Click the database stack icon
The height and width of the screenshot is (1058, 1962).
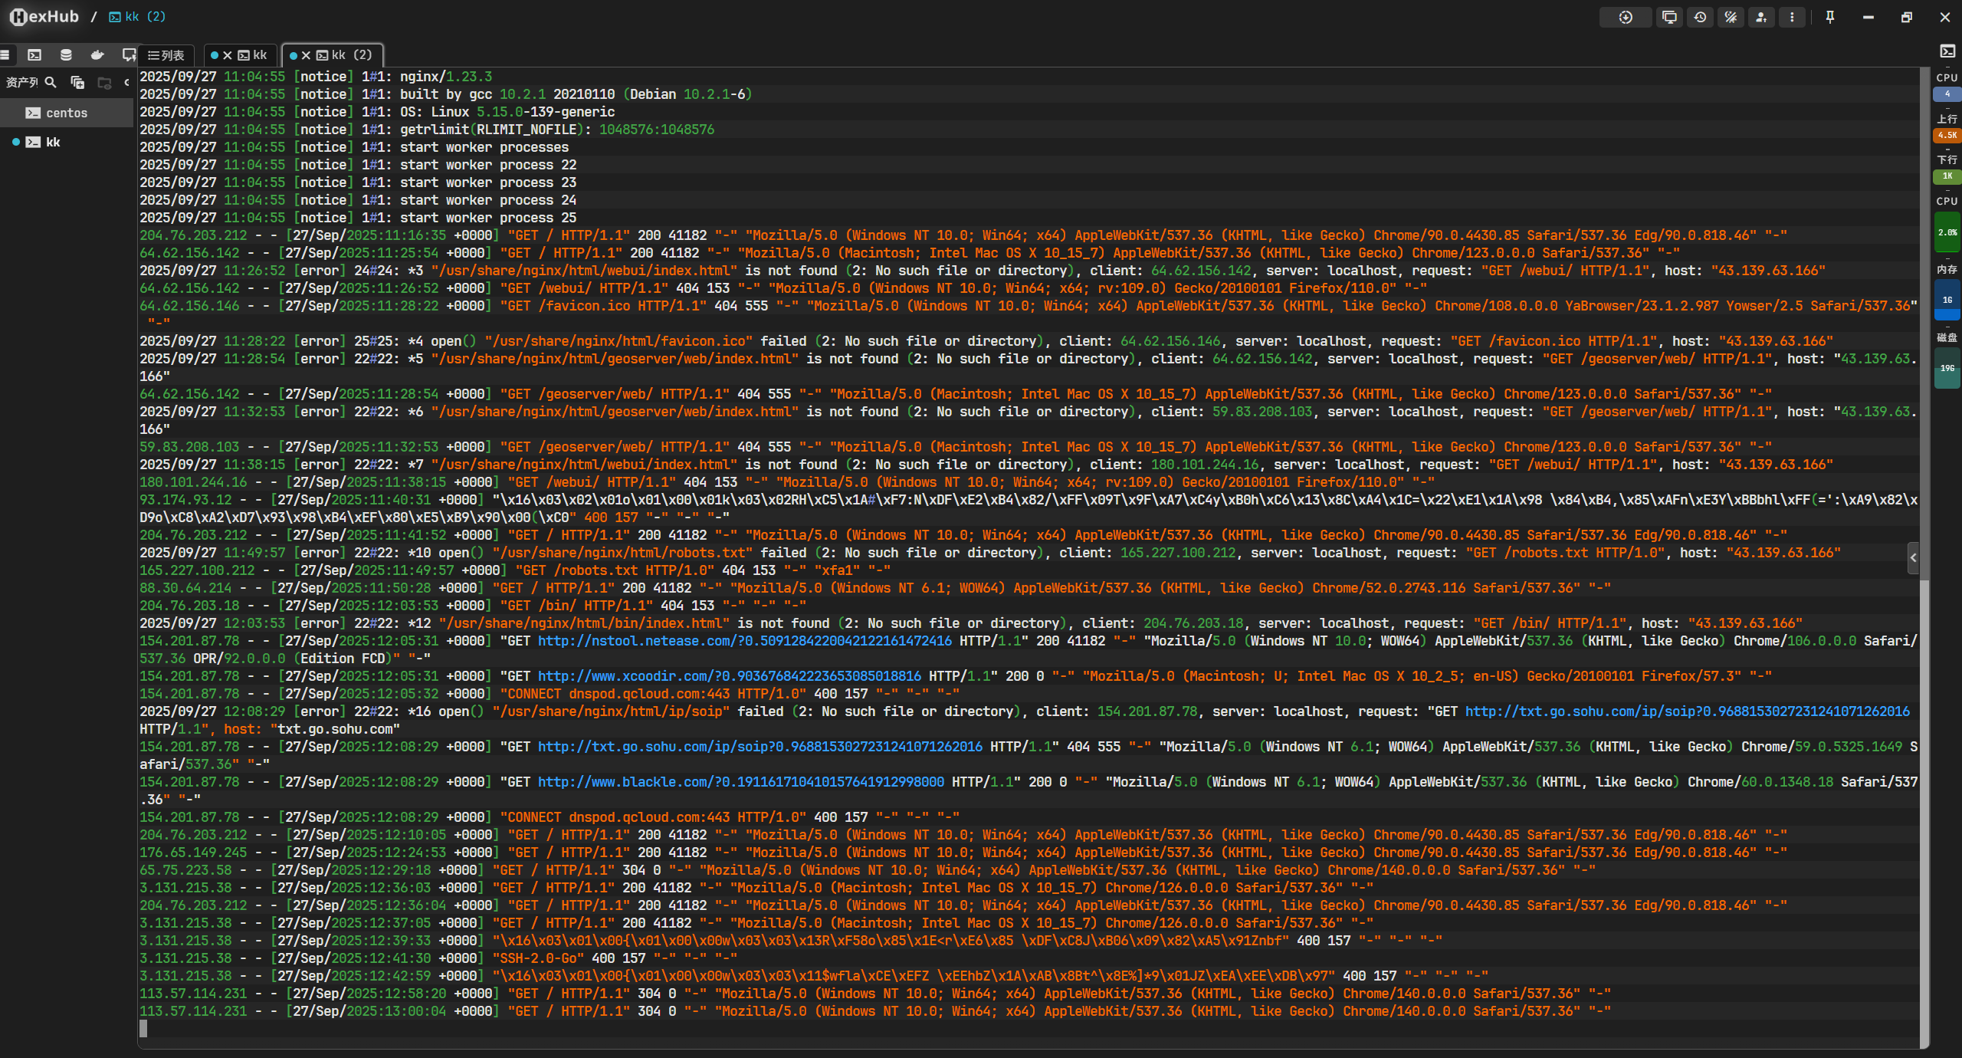pos(66,55)
